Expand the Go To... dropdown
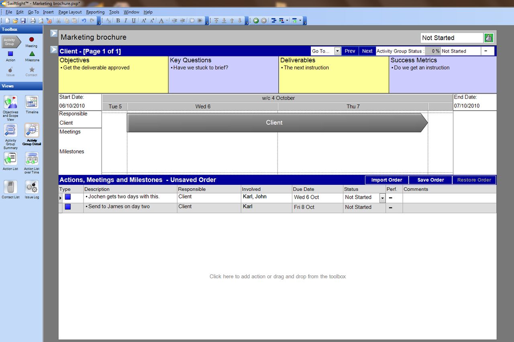Image resolution: width=514 pixels, height=342 pixels. tap(337, 51)
